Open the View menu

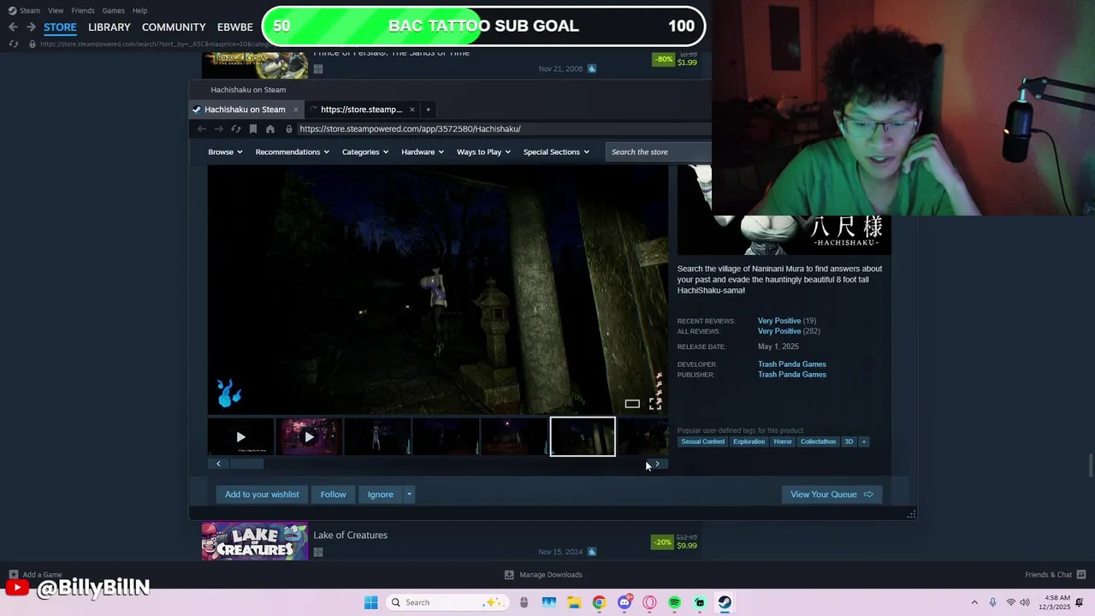pos(56,10)
